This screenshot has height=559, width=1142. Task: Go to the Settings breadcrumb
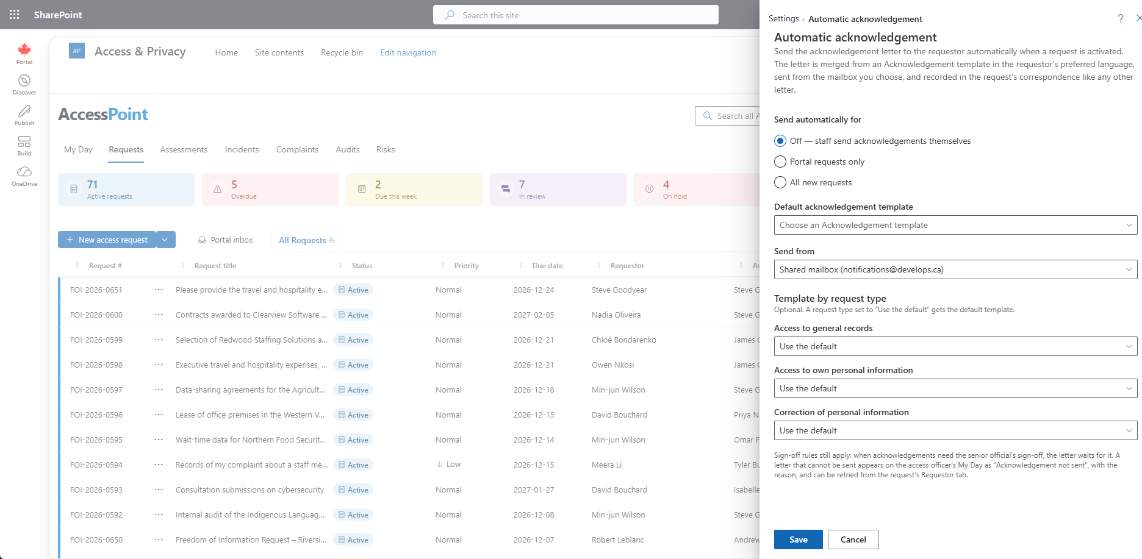(x=783, y=18)
